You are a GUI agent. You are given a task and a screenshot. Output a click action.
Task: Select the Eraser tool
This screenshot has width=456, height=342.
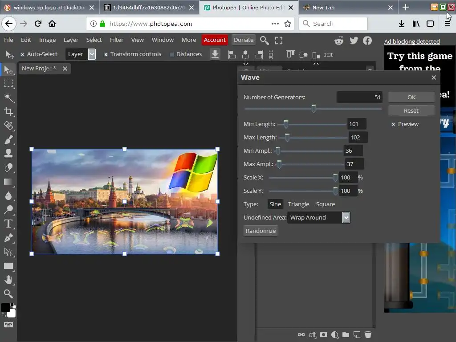[8, 168]
